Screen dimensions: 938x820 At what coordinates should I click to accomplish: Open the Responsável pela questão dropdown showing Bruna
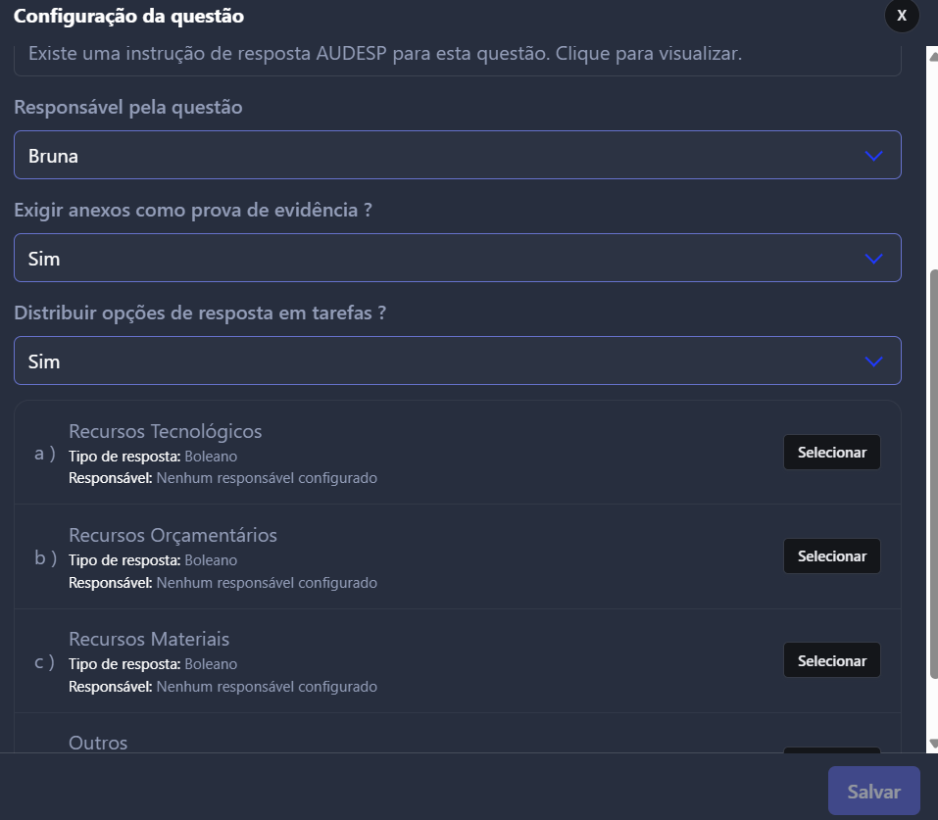point(458,155)
